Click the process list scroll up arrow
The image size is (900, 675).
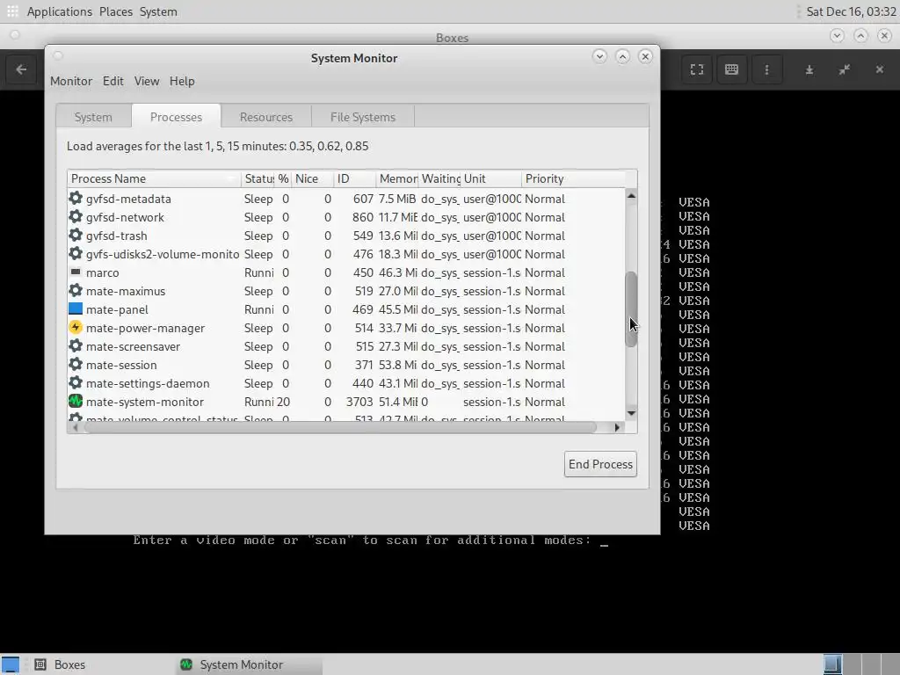click(x=631, y=196)
